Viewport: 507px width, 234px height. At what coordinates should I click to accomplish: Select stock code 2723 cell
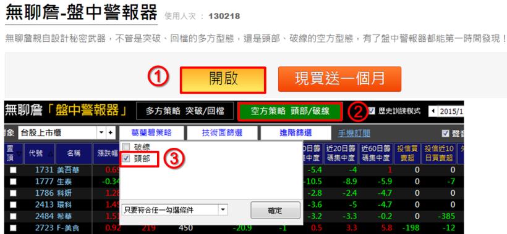click(x=44, y=228)
